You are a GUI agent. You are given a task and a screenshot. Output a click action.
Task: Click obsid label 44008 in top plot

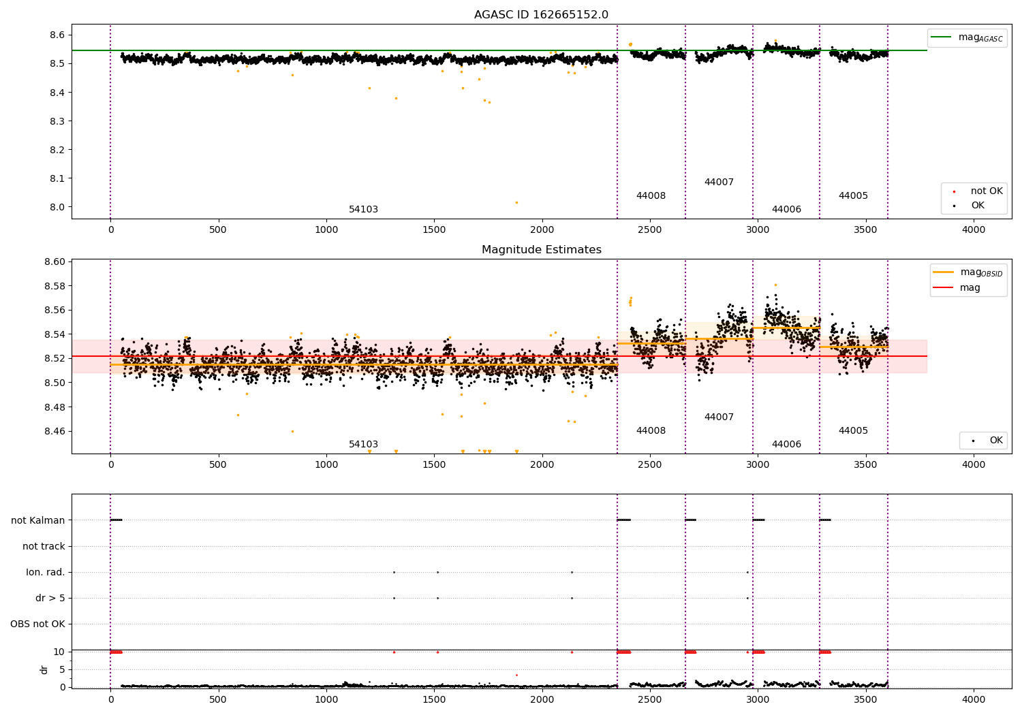click(x=651, y=196)
